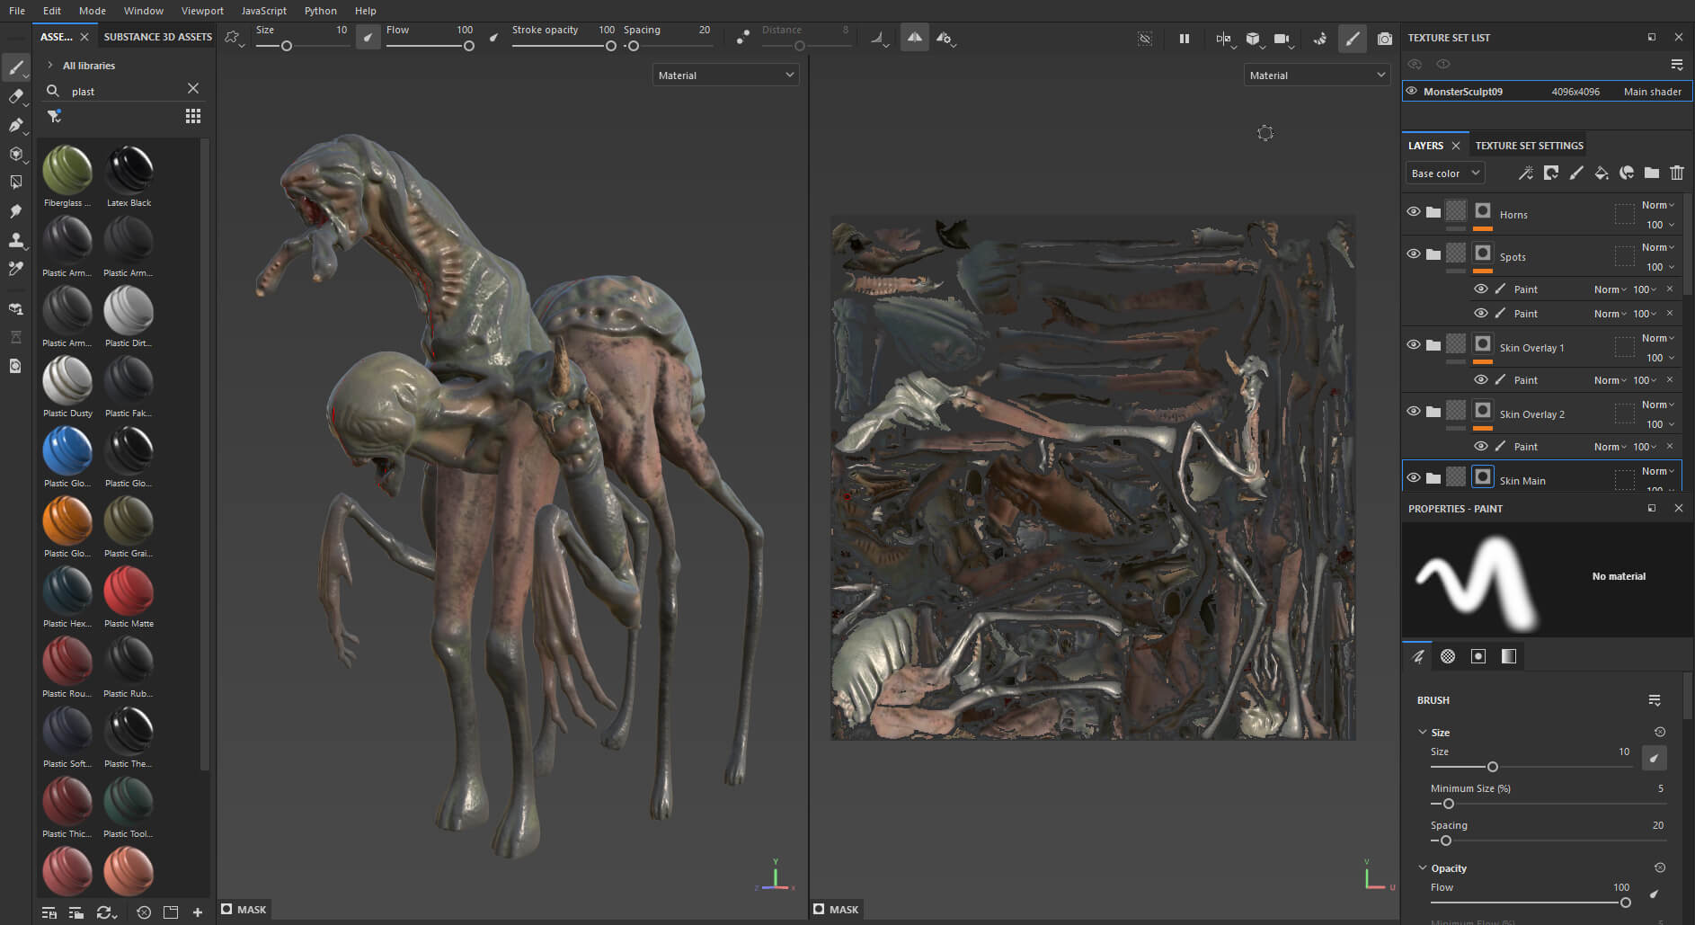
Task: Toggle lazy mouse option
Action: tap(742, 38)
